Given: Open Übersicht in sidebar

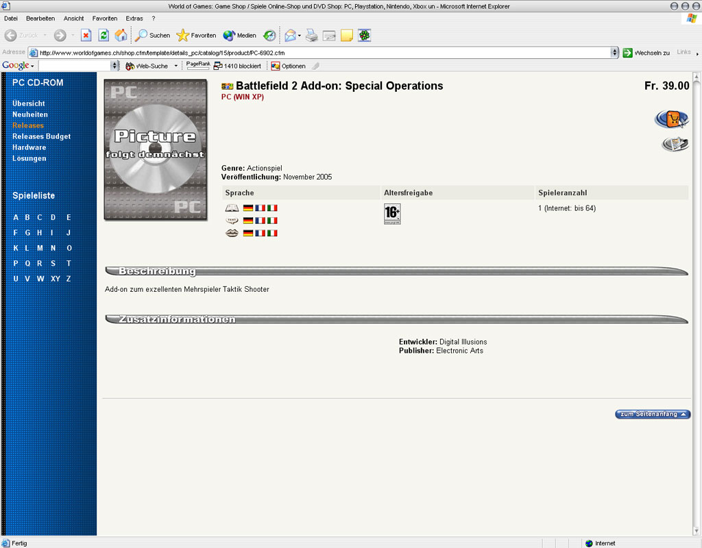Looking at the screenshot, I should click(29, 103).
